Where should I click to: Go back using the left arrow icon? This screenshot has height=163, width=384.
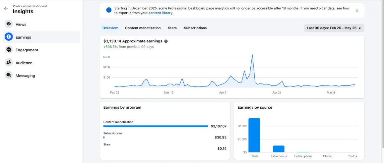click(6, 9)
